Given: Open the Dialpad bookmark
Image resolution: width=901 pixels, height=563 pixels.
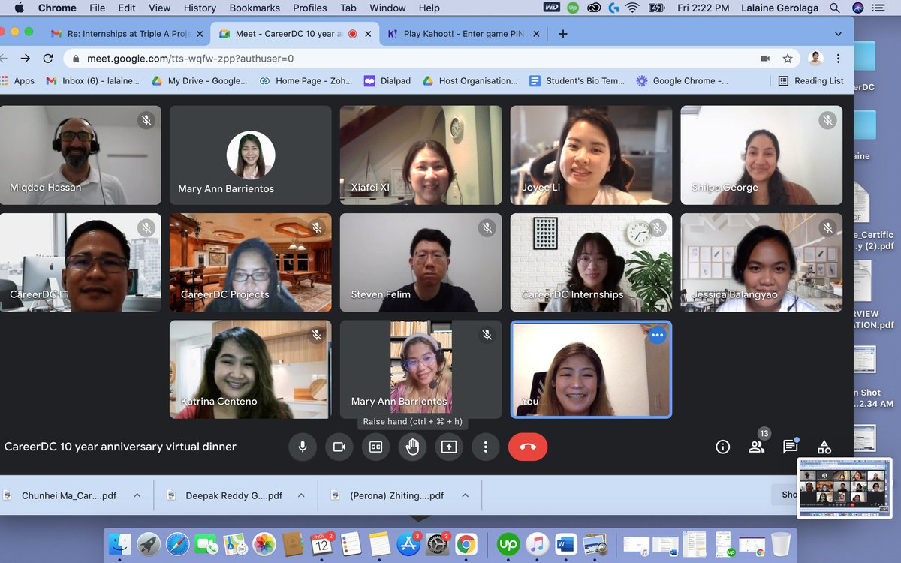Looking at the screenshot, I should coord(387,80).
